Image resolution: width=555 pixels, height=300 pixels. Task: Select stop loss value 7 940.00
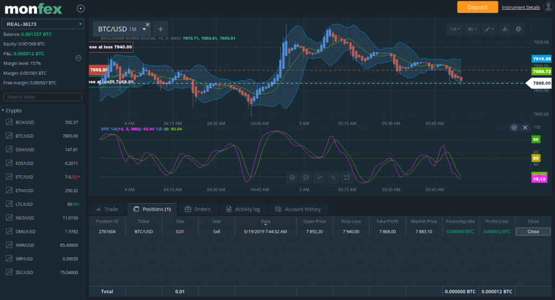click(351, 232)
